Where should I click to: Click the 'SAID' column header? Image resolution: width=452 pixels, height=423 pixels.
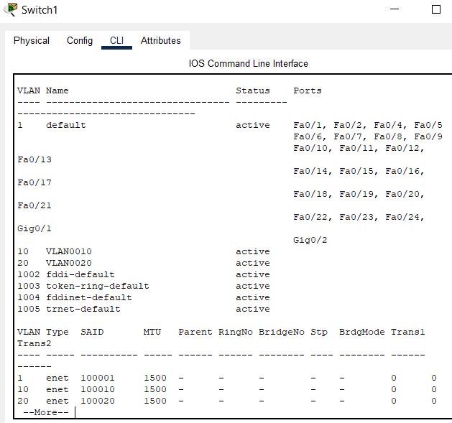92,332
